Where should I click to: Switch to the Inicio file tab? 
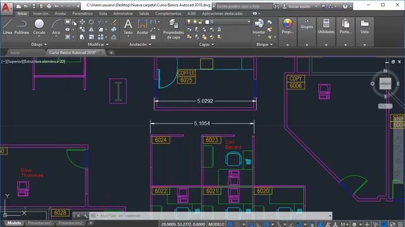point(15,52)
